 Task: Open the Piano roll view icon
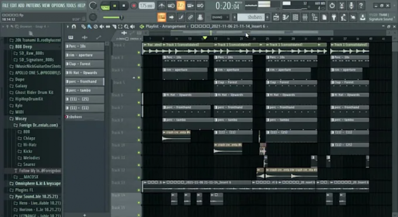[286, 17]
